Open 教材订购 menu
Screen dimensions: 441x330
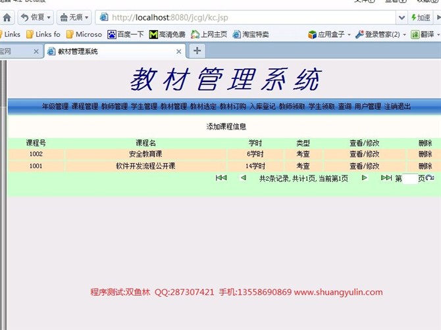[233, 106]
